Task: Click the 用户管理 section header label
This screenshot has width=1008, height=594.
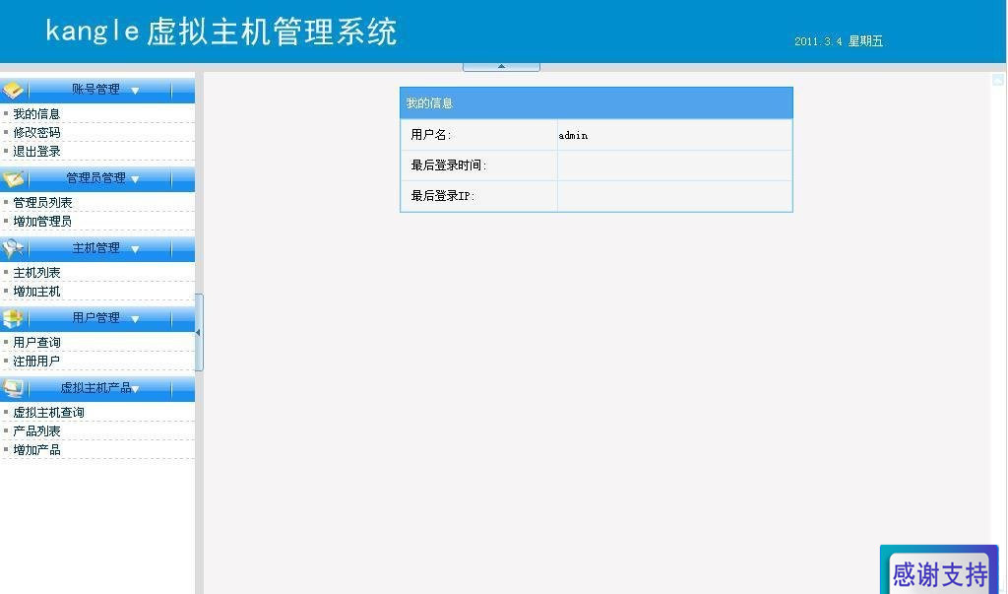Action: (x=95, y=318)
